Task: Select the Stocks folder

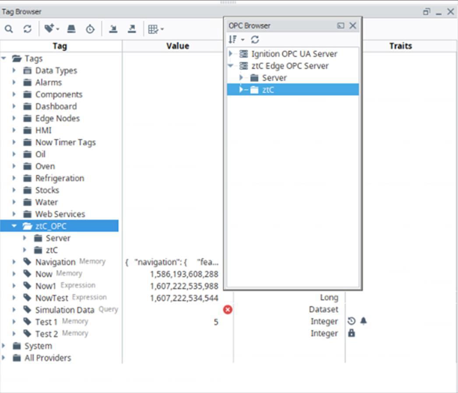Action: pos(47,190)
